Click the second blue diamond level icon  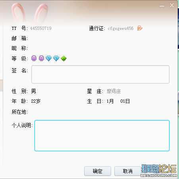[x=56, y=58]
